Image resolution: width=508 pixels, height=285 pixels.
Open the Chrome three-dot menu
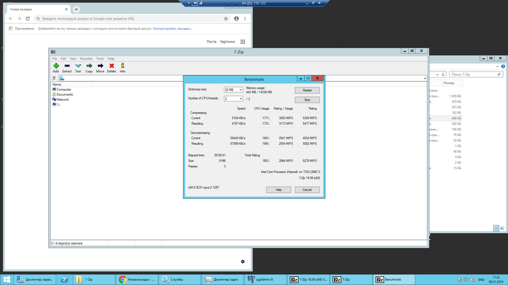click(x=245, y=19)
